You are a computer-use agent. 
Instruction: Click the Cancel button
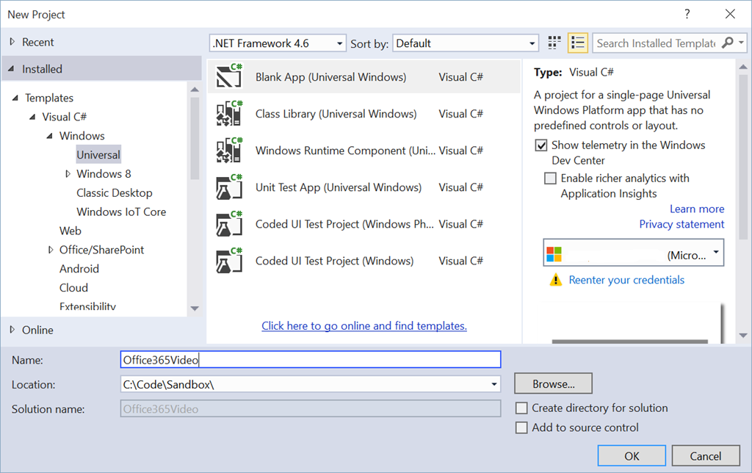[706, 455]
